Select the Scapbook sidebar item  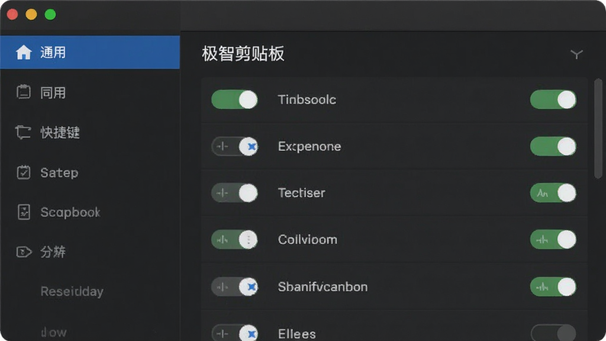90,212
